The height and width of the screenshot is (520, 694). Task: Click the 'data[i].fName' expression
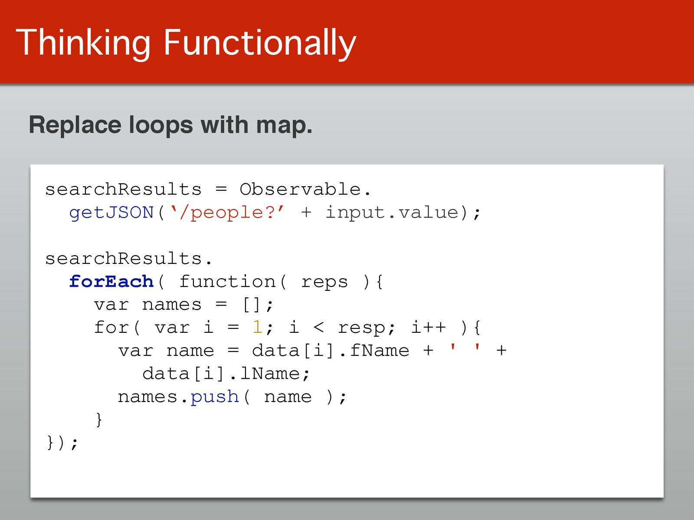click(x=331, y=350)
